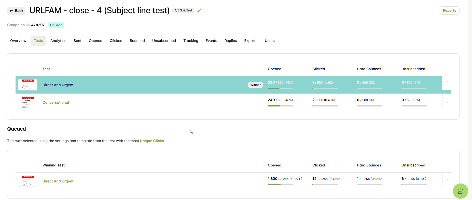
Task: Open Reports button
Action: point(449,10)
